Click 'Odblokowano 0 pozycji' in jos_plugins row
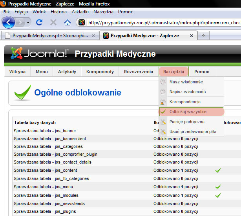Image resolution: width=241 pixels, height=216 pixels. pyautogui.click(x=176, y=212)
